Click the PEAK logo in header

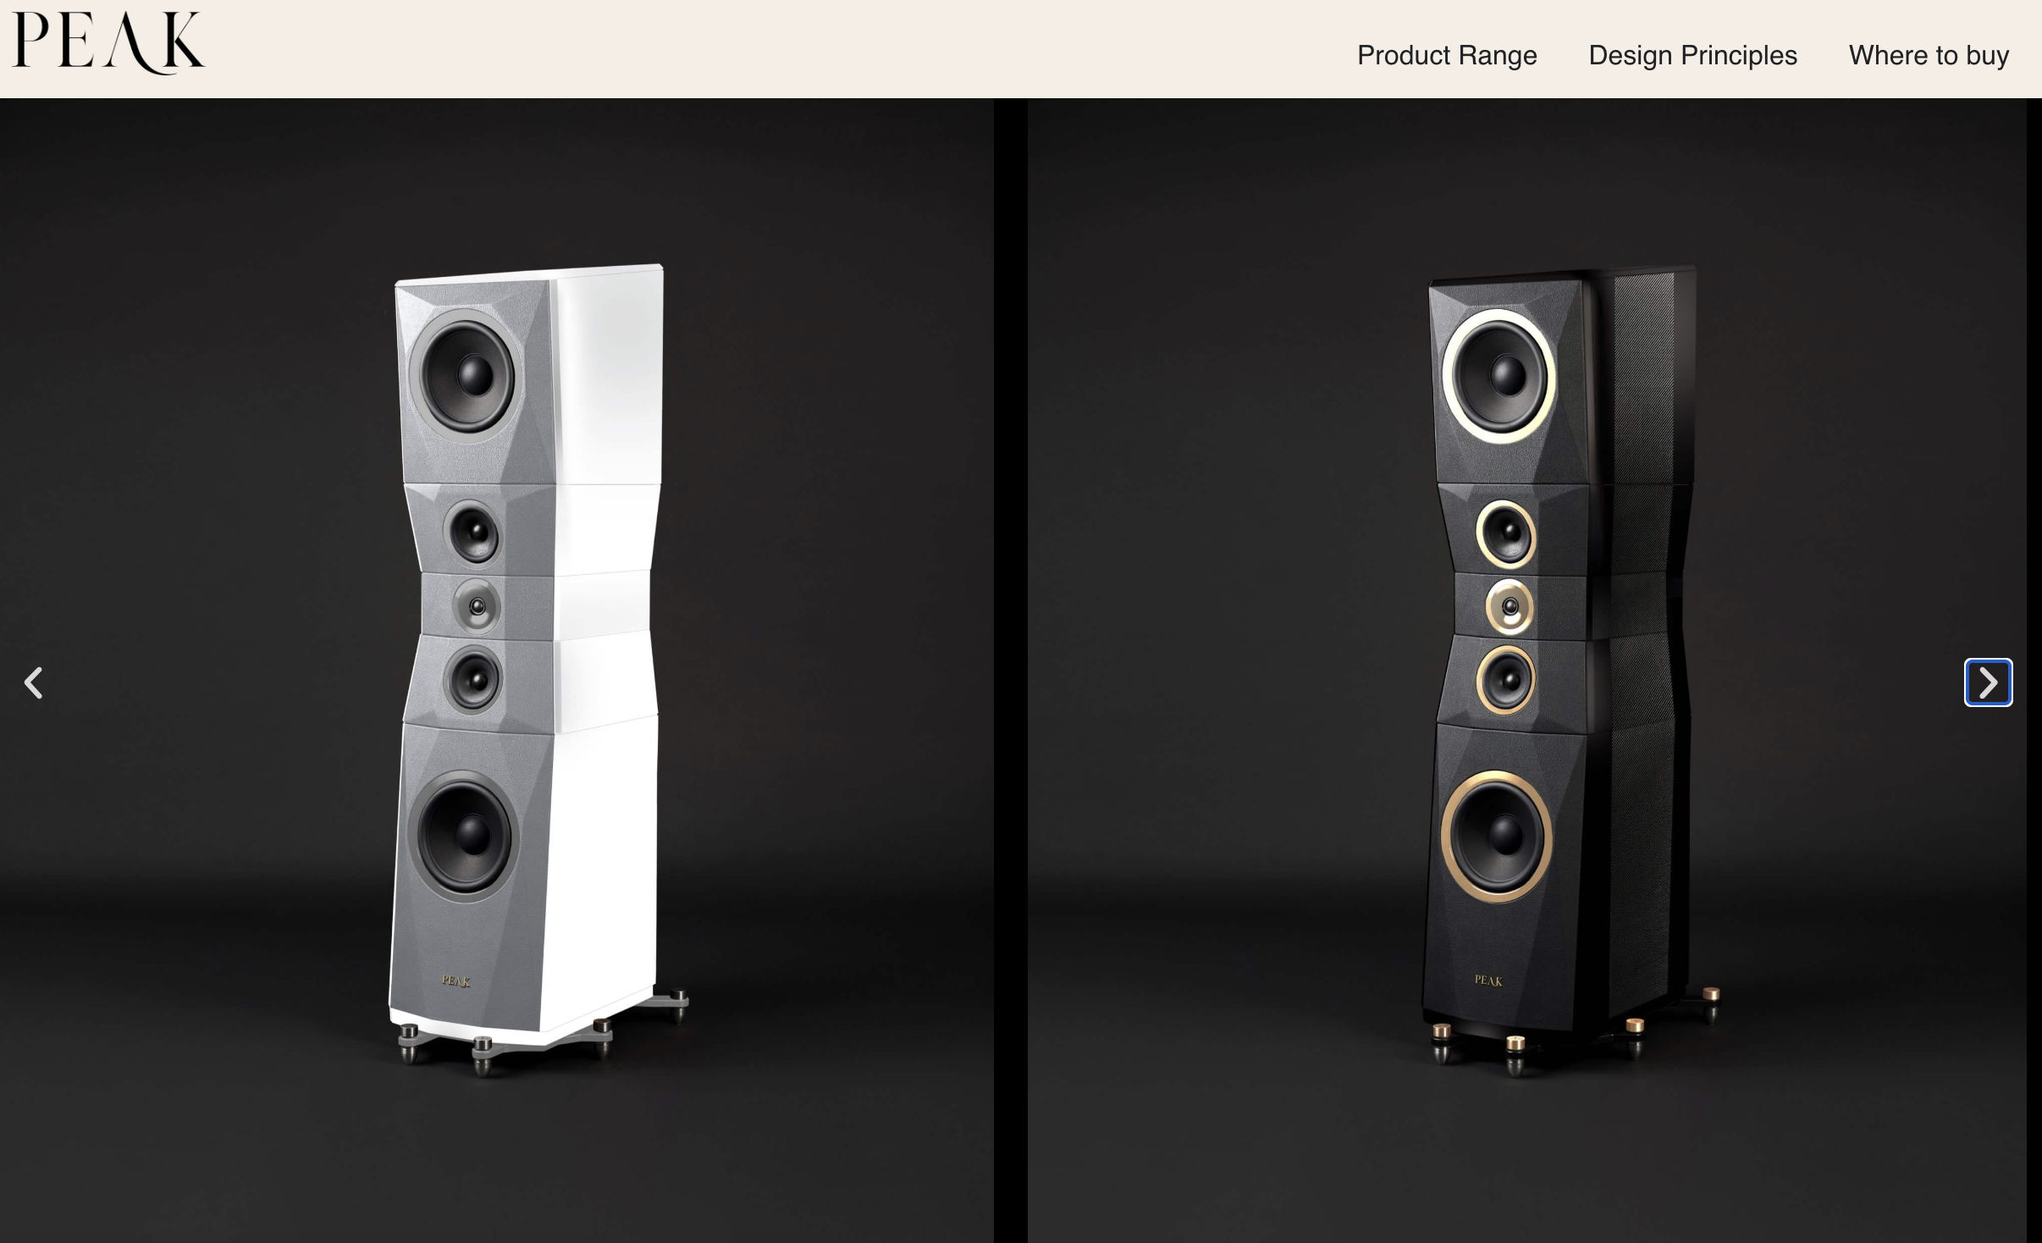[108, 43]
